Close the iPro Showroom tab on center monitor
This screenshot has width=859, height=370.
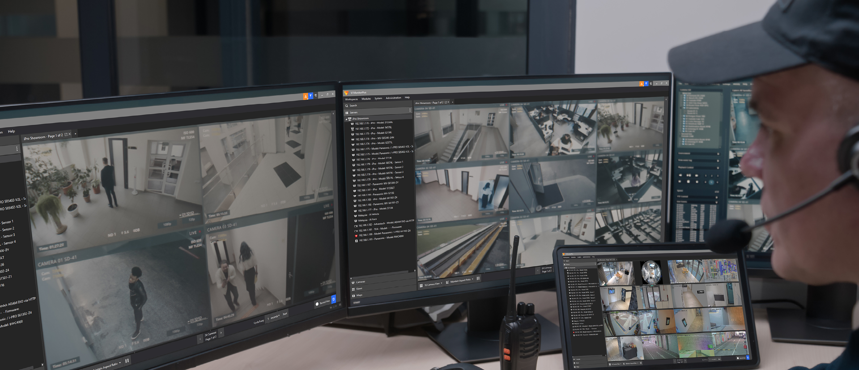click(x=449, y=102)
